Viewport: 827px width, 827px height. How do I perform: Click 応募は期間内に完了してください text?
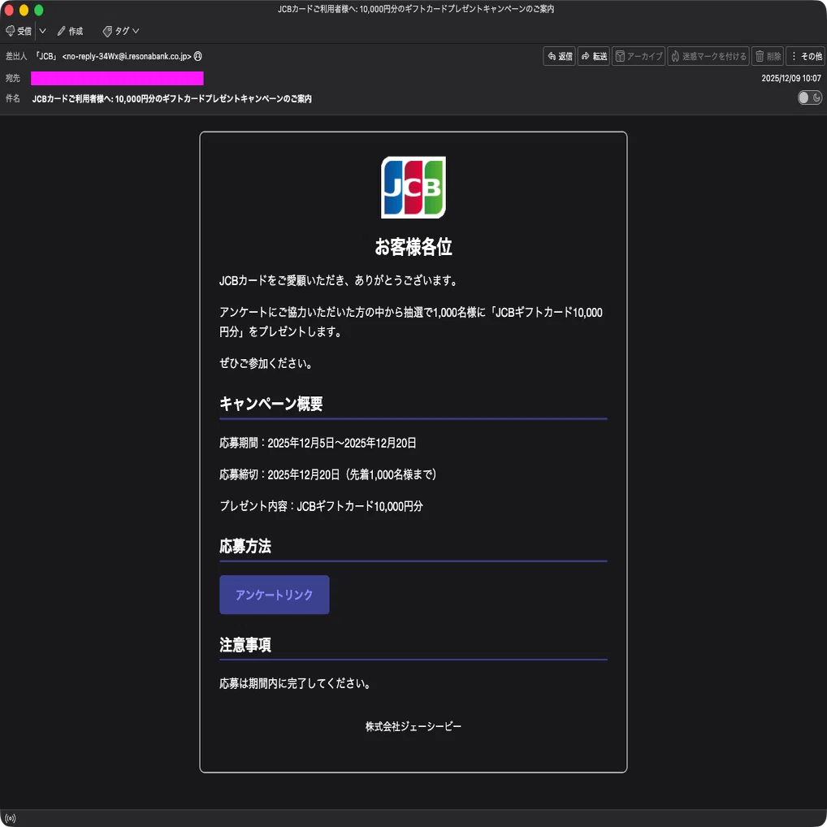pos(295,683)
